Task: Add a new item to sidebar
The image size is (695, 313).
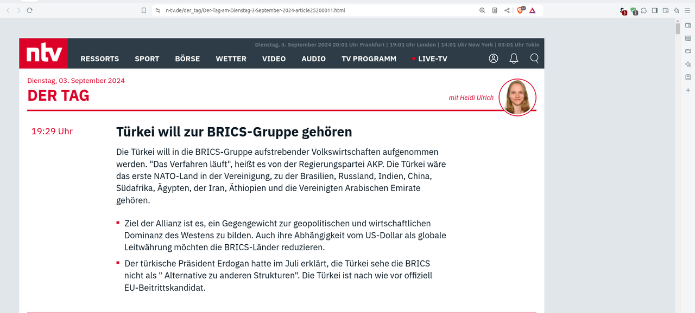Action: click(x=688, y=90)
